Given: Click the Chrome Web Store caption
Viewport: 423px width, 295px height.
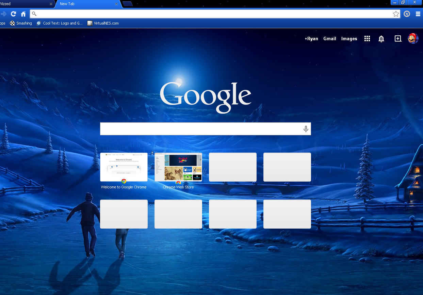Looking at the screenshot, I should [178, 187].
